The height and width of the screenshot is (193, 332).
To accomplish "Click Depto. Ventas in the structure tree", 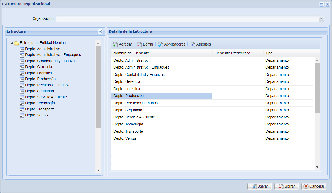I will click(37, 115).
